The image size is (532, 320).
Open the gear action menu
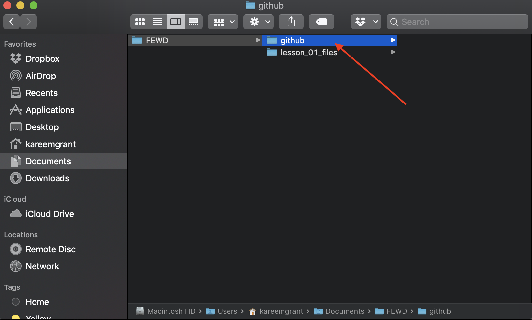[x=258, y=22]
